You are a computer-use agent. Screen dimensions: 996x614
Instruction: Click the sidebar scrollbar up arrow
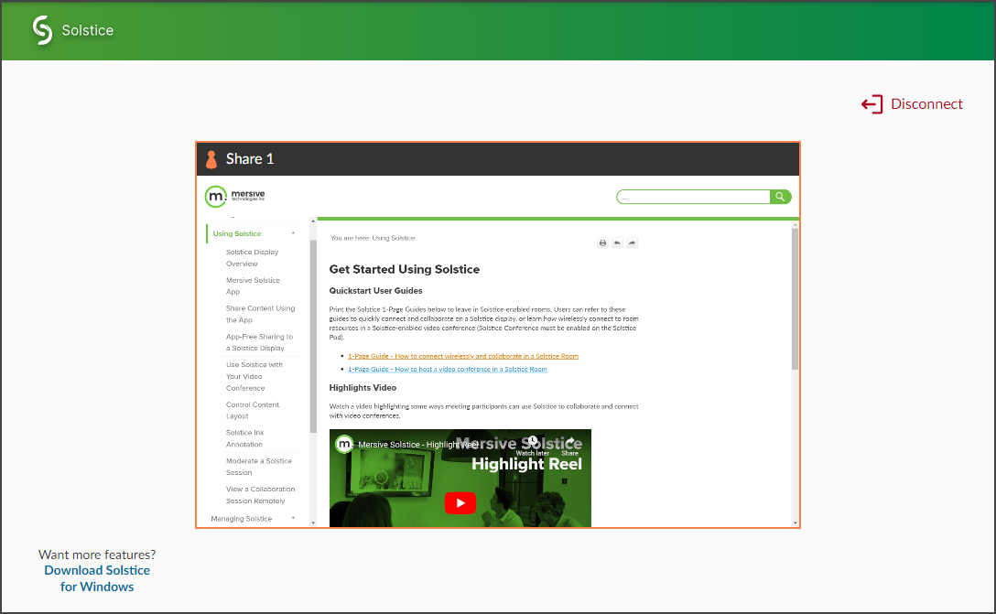[x=313, y=221]
